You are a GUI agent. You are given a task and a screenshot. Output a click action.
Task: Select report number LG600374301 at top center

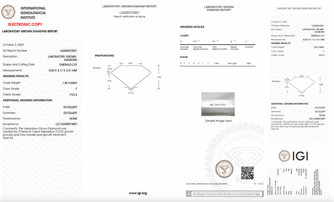(x=129, y=12)
